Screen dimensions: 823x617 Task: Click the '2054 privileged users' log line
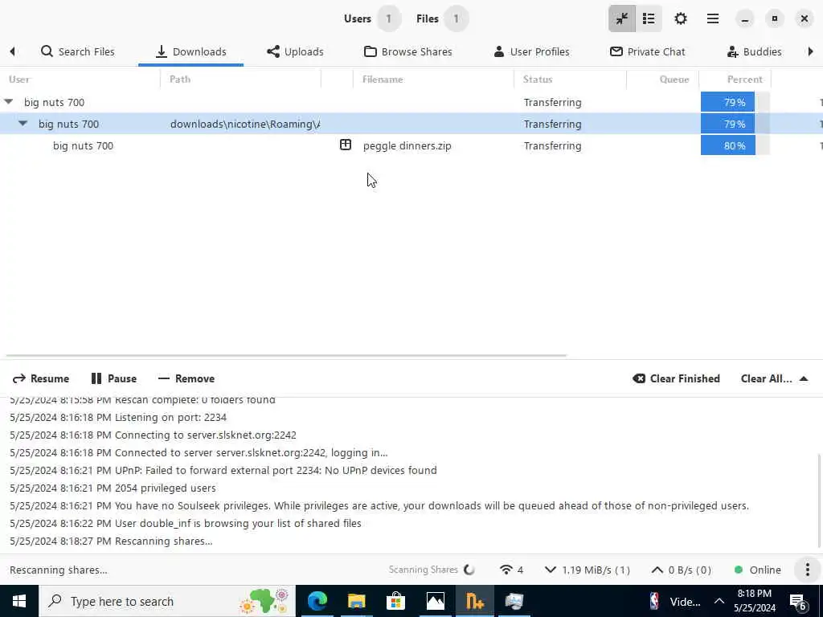point(113,488)
